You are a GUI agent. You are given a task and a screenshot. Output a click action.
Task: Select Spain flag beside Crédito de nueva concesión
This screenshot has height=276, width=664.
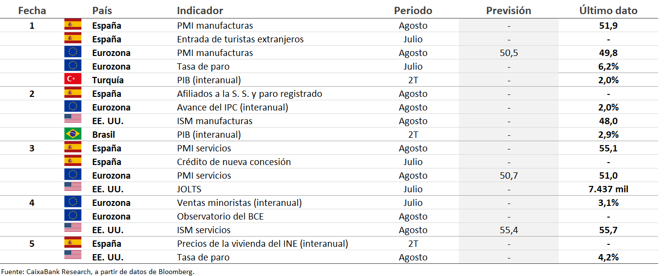pos(73,162)
